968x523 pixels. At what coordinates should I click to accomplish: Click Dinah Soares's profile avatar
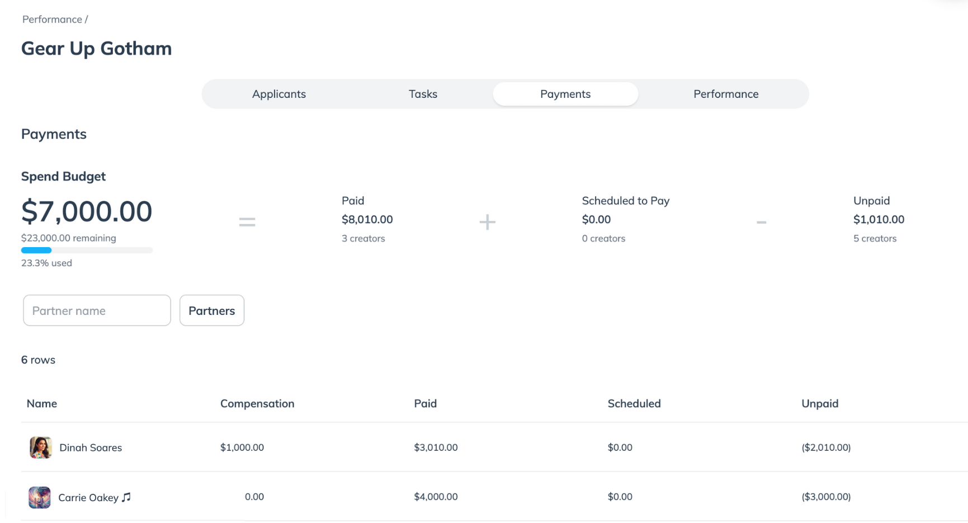pyautogui.click(x=40, y=447)
